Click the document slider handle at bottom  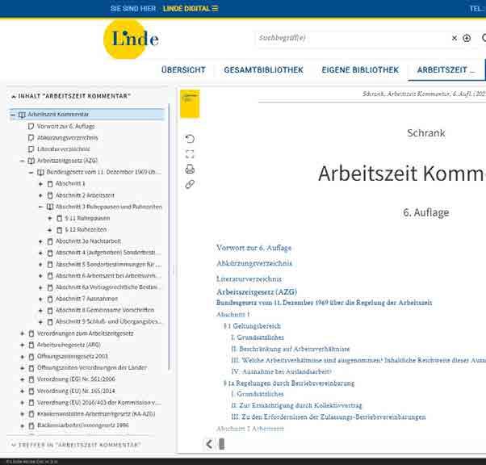[x=222, y=444]
